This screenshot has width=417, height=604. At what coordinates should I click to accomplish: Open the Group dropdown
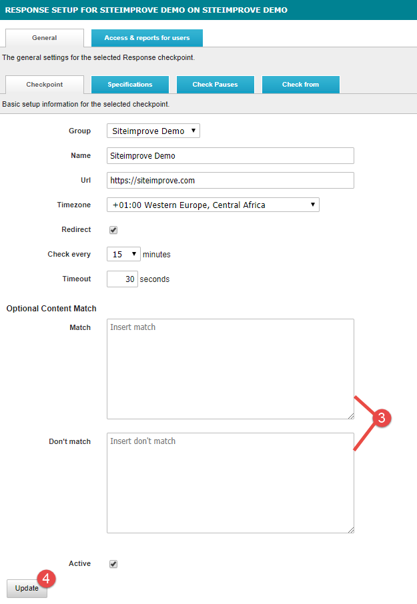coord(153,131)
